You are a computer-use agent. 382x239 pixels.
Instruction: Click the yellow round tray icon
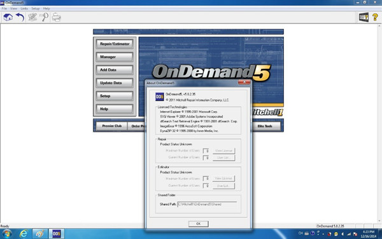336,234
